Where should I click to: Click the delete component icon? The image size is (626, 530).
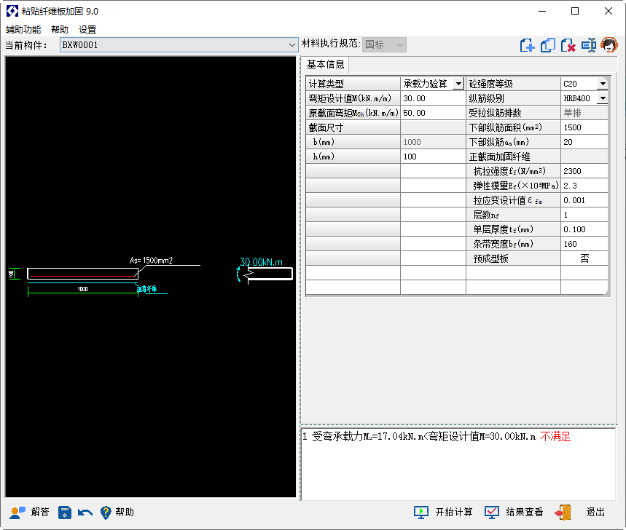pos(568,45)
